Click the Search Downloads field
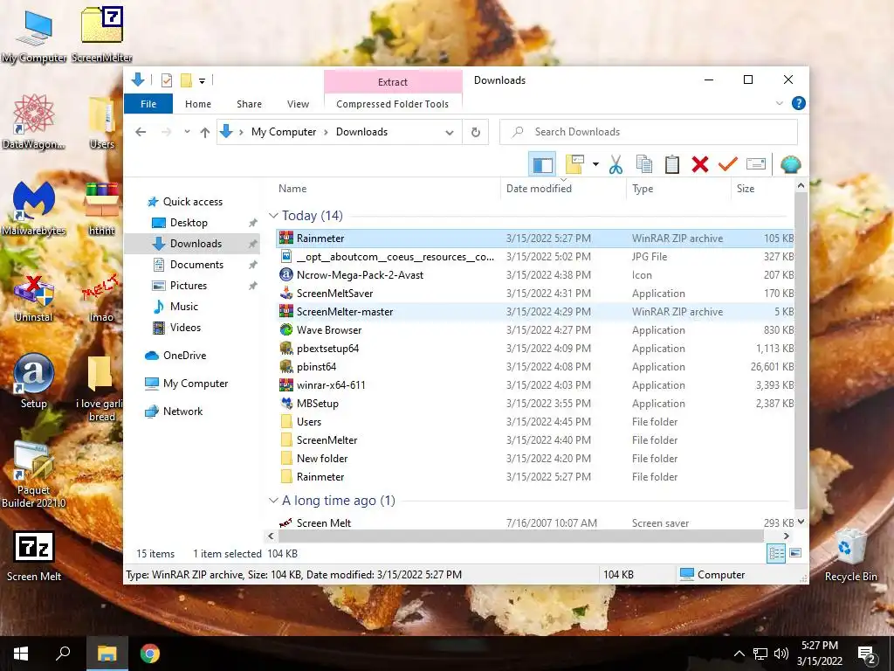 (649, 132)
